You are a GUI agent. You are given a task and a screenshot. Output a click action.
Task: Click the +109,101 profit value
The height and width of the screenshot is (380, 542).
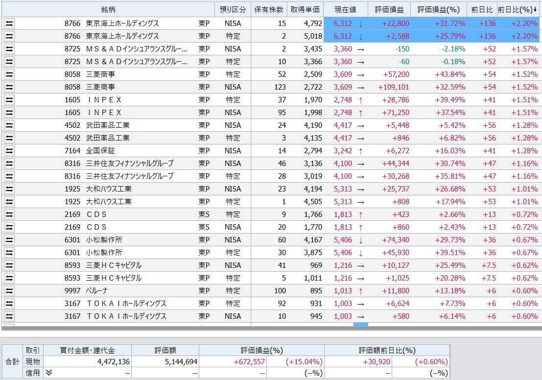[394, 87]
